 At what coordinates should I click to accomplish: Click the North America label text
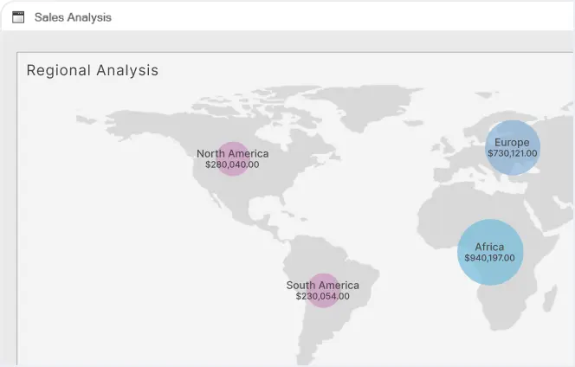(232, 153)
